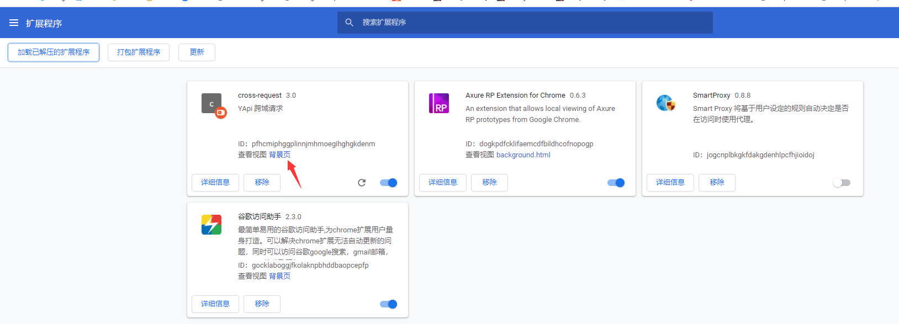Remove the 谷歌访问助手 extension

point(262,304)
